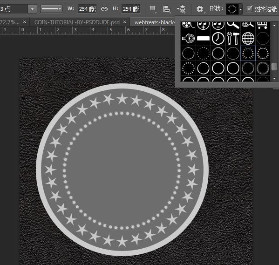
Task: Select the speaker volume shape
Action: coord(188,39)
